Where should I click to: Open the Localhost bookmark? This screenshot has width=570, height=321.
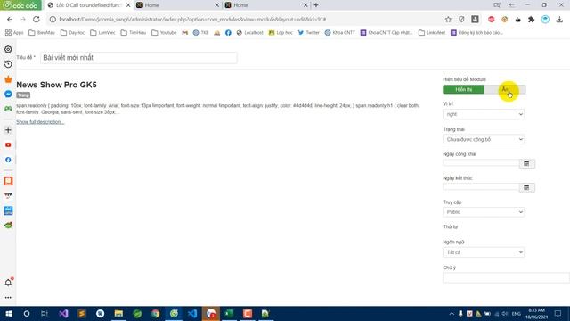(x=249, y=32)
